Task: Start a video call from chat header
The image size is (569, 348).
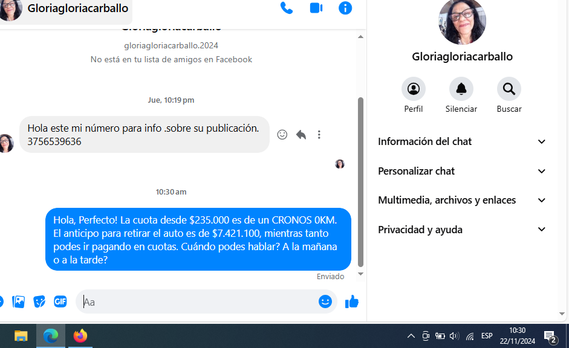Action: [316, 8]
